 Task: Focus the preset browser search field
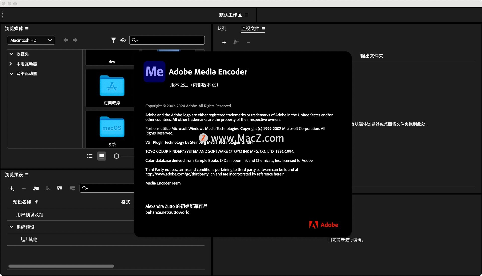coord(107,188)
